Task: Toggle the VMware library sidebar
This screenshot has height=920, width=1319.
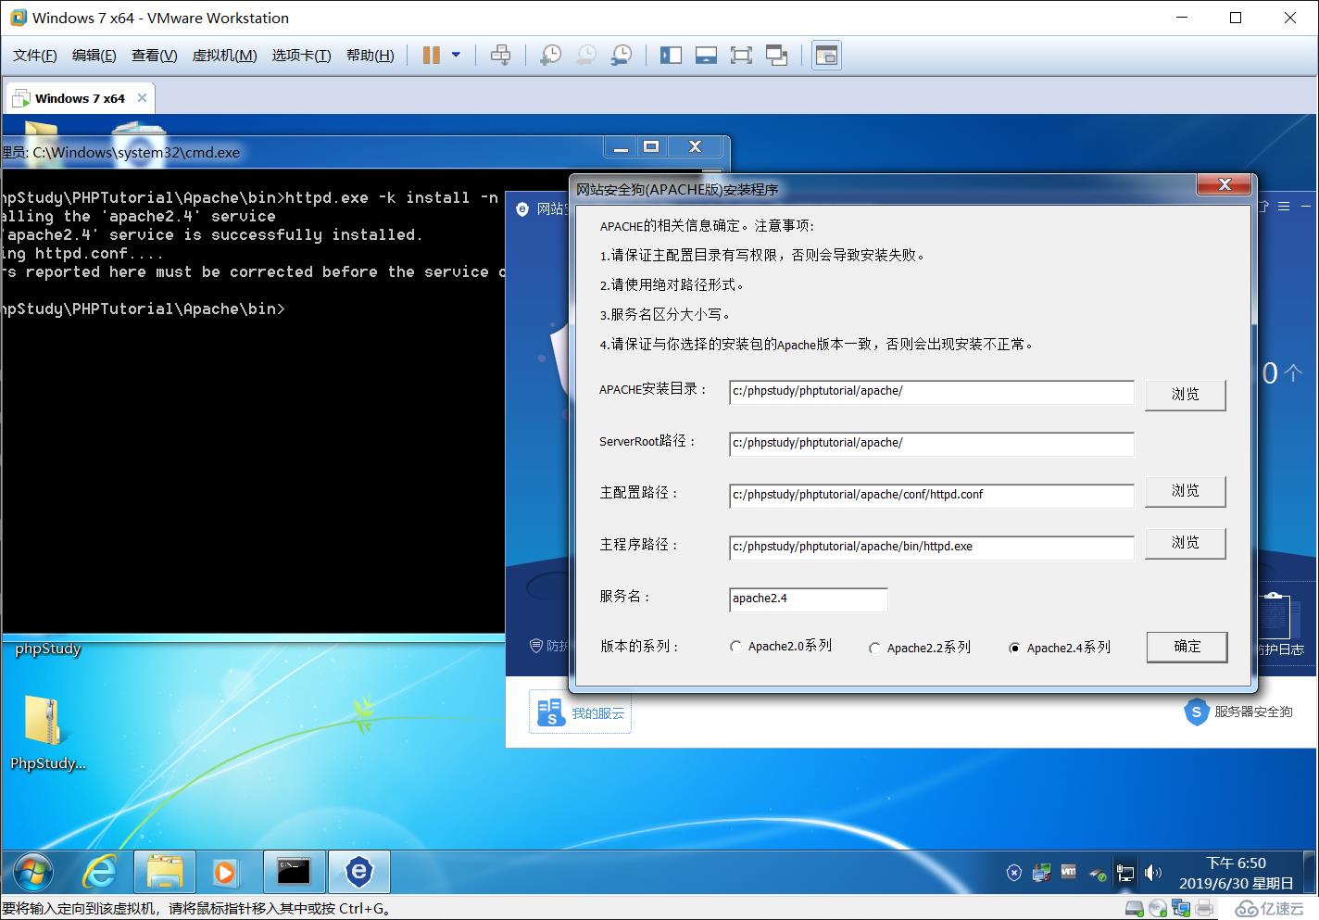Action: [671, 56]
